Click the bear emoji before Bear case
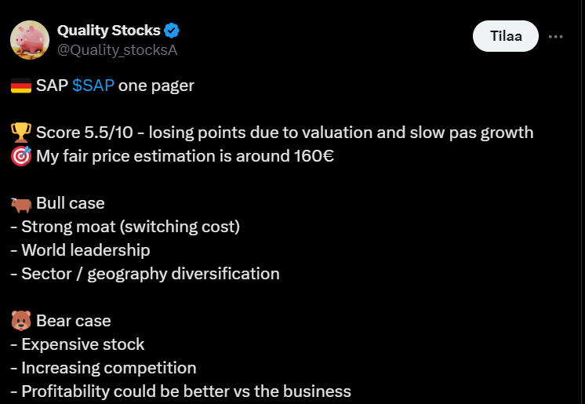This screenshot has width=585, height=404. tap(20, 321)
